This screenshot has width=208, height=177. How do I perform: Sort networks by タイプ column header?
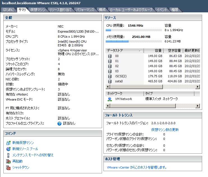(169, 94)
